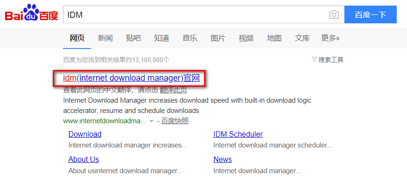Open the 地图 tab

tap(274, 38)
